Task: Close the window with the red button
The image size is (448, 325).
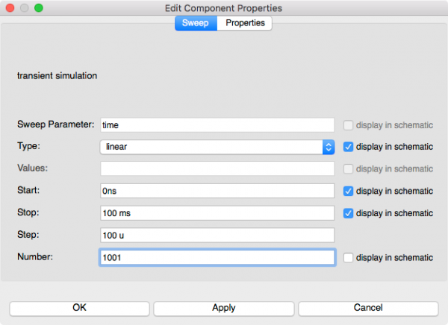Action: 10,7
